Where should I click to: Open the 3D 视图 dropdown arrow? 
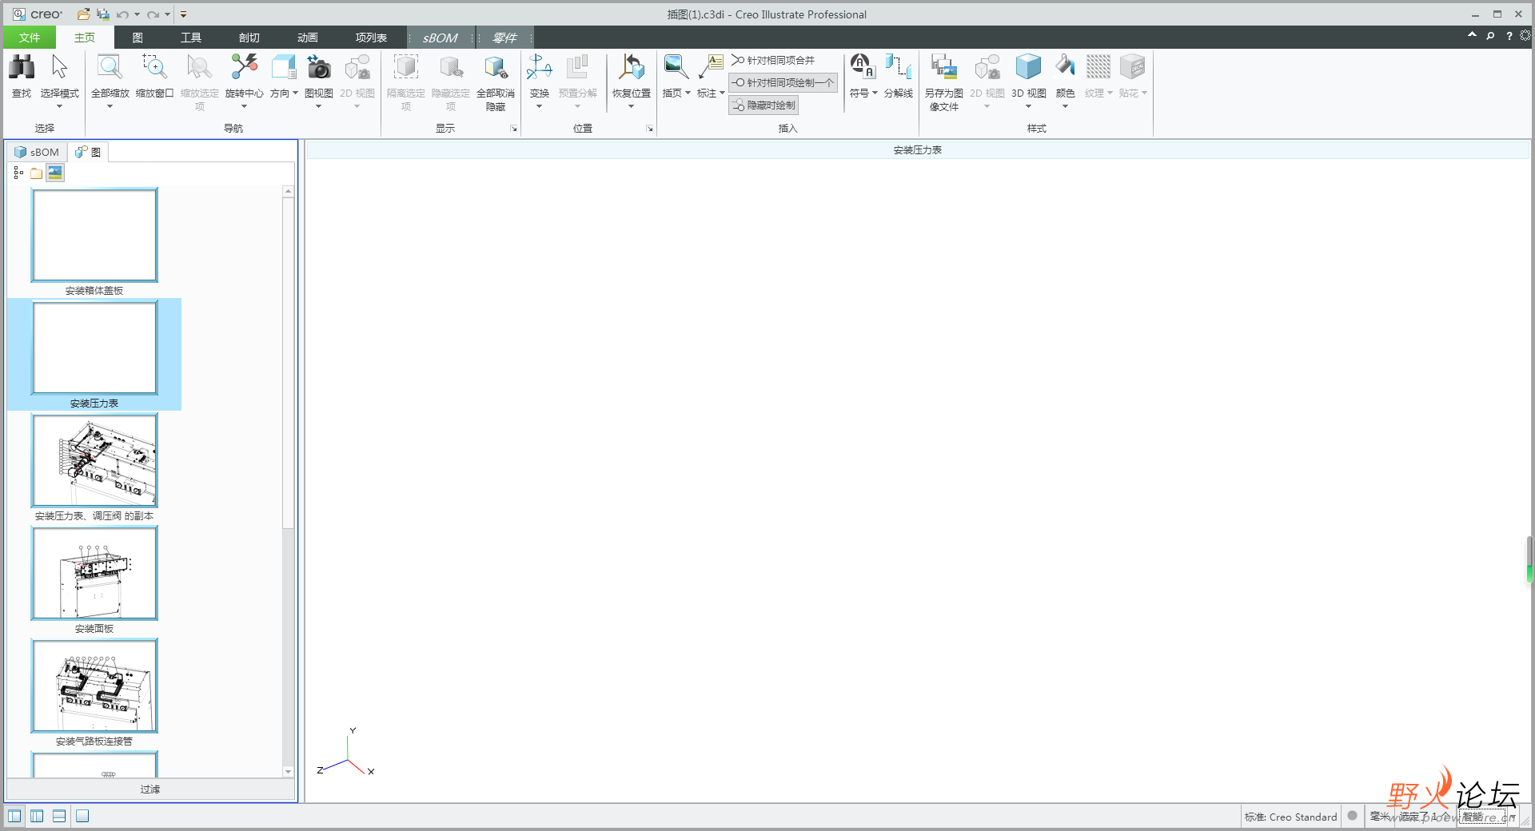[1029, 106]
